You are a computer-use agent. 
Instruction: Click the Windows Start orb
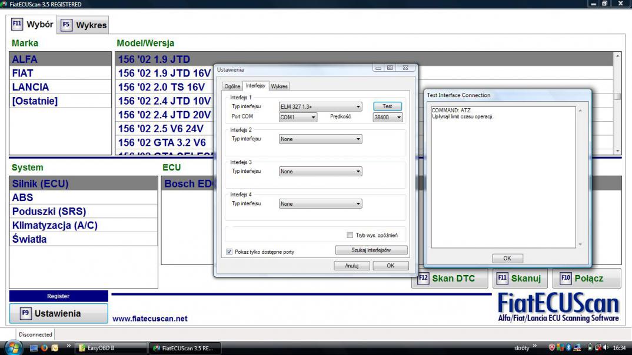click(13, 348)
